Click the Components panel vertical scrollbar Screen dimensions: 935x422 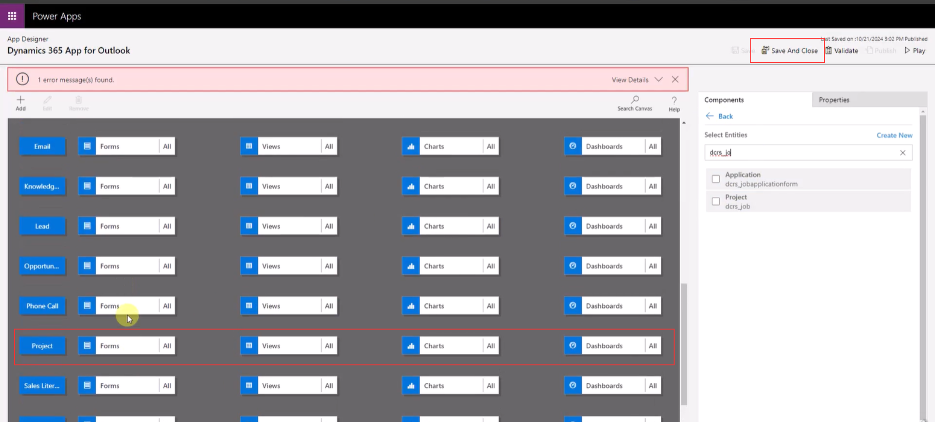(923, 266)
